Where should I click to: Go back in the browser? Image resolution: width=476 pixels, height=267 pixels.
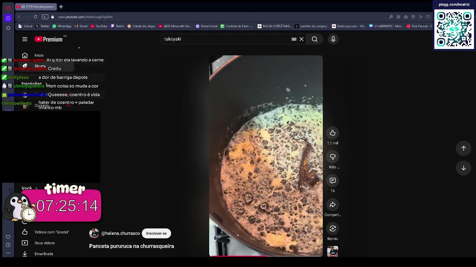click(x=19, y=17)
